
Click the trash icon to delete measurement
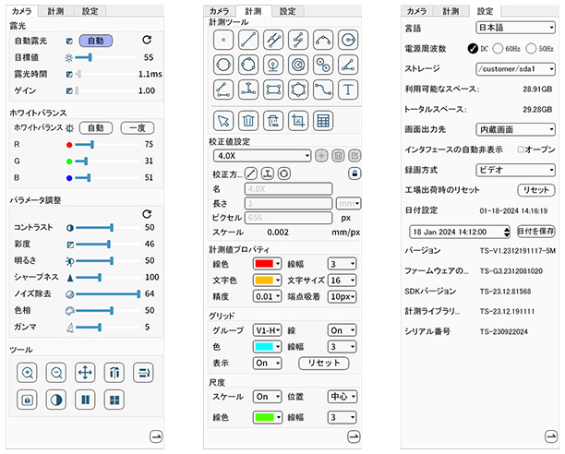[x=247, y=120]
